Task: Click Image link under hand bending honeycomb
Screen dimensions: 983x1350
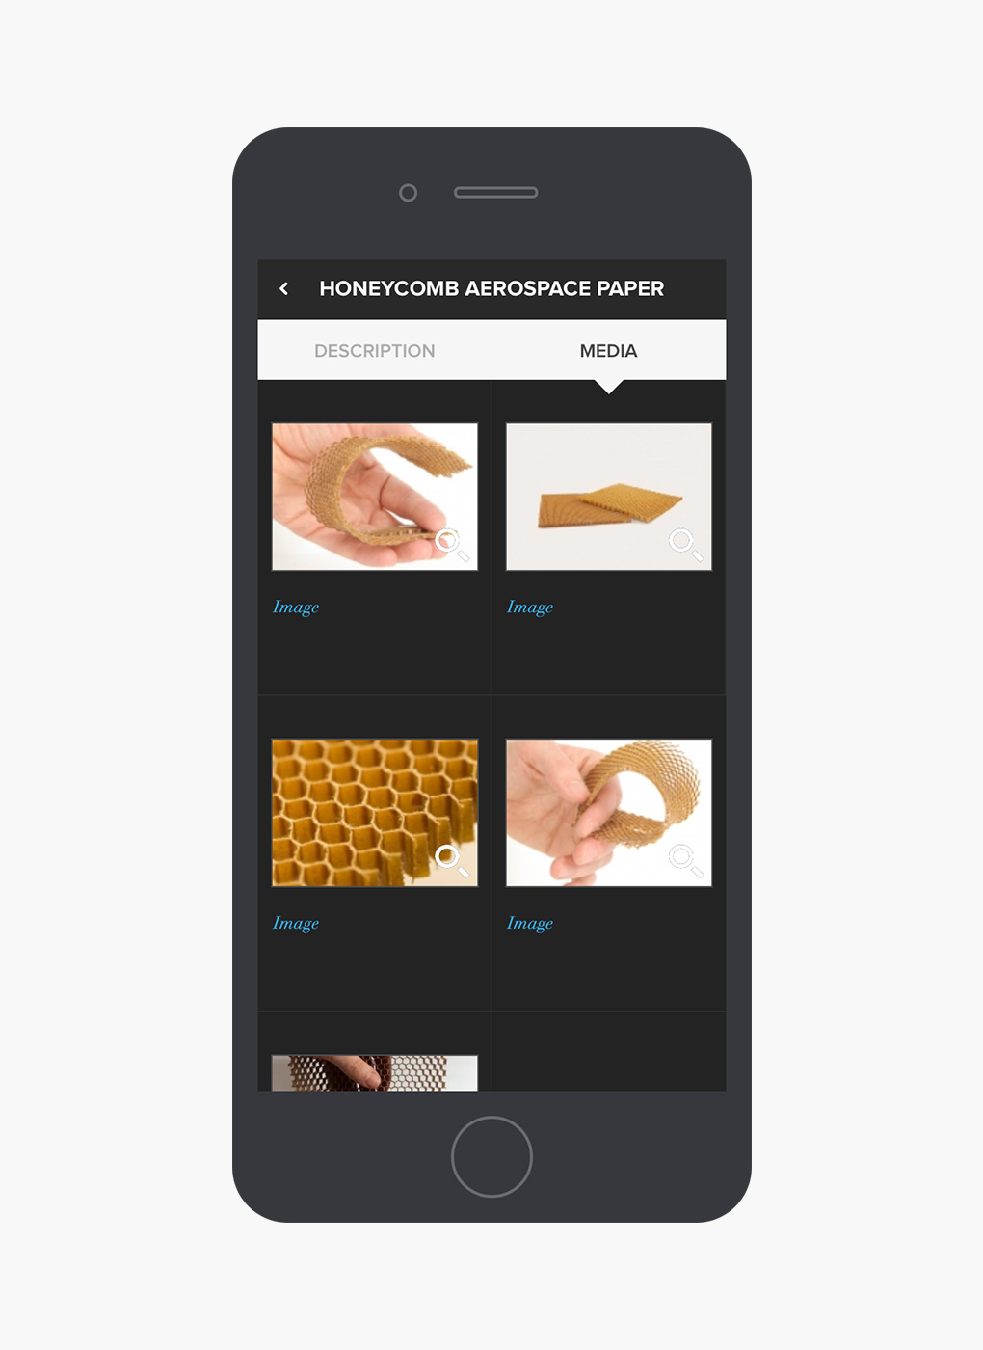Action: click(296, 607)
